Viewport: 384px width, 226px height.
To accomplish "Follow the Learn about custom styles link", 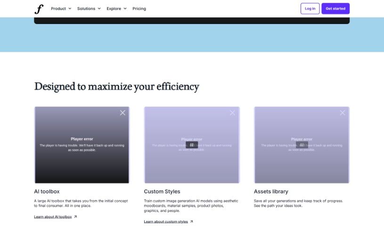I will click(166, 221).
